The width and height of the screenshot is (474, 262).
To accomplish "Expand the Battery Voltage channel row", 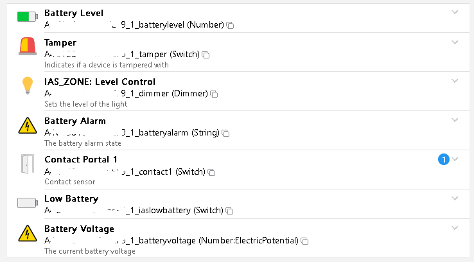I will [455, 227].
